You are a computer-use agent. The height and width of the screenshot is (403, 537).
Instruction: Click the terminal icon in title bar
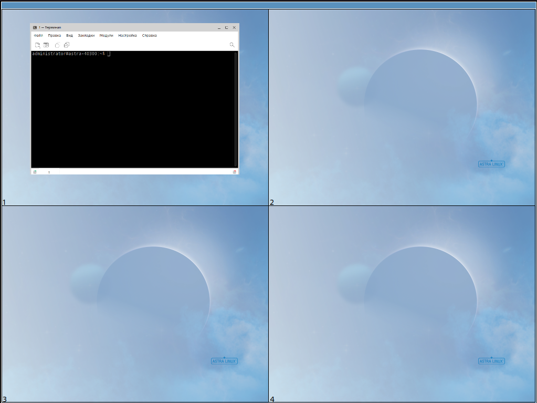(x=35, y=27)
